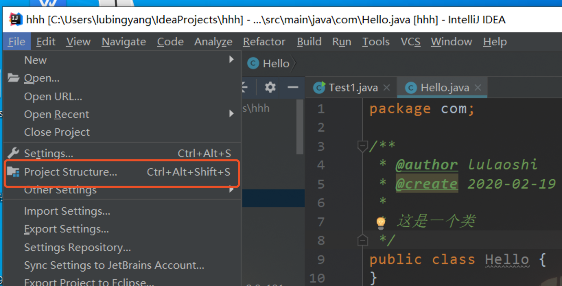Expand the Open Recent submenu arrow
This screenshot has height=286, width=562.
[232, 114]
